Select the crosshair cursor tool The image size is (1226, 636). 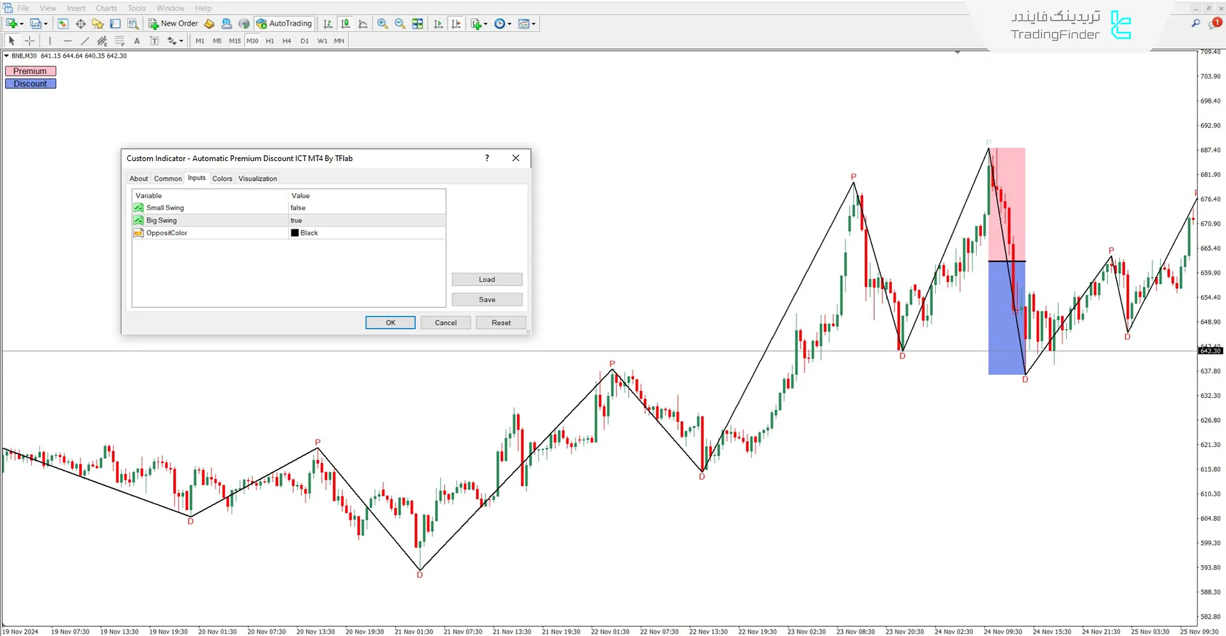pos(29,41)
